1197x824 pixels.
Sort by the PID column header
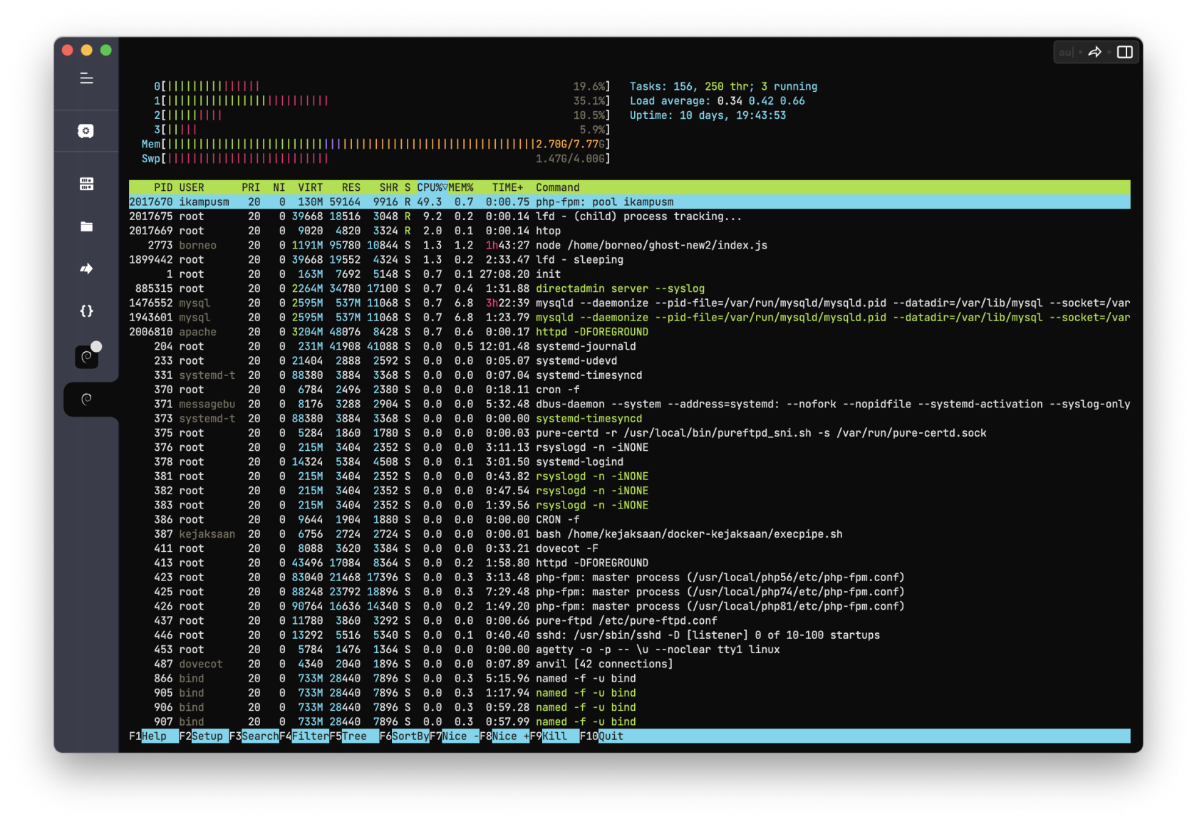click(x=163, y=187)
